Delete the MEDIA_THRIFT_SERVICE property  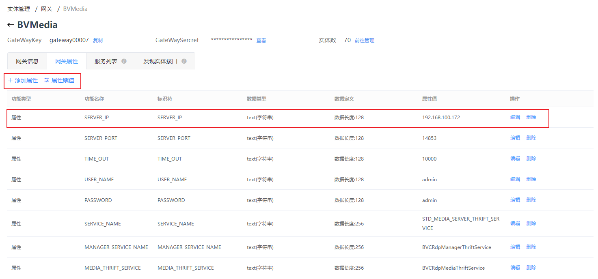531,268
